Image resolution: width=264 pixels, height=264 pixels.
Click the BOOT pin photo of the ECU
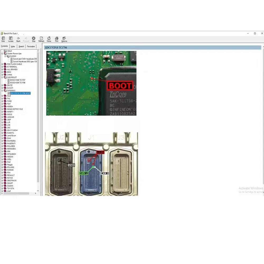coord(91,83)
